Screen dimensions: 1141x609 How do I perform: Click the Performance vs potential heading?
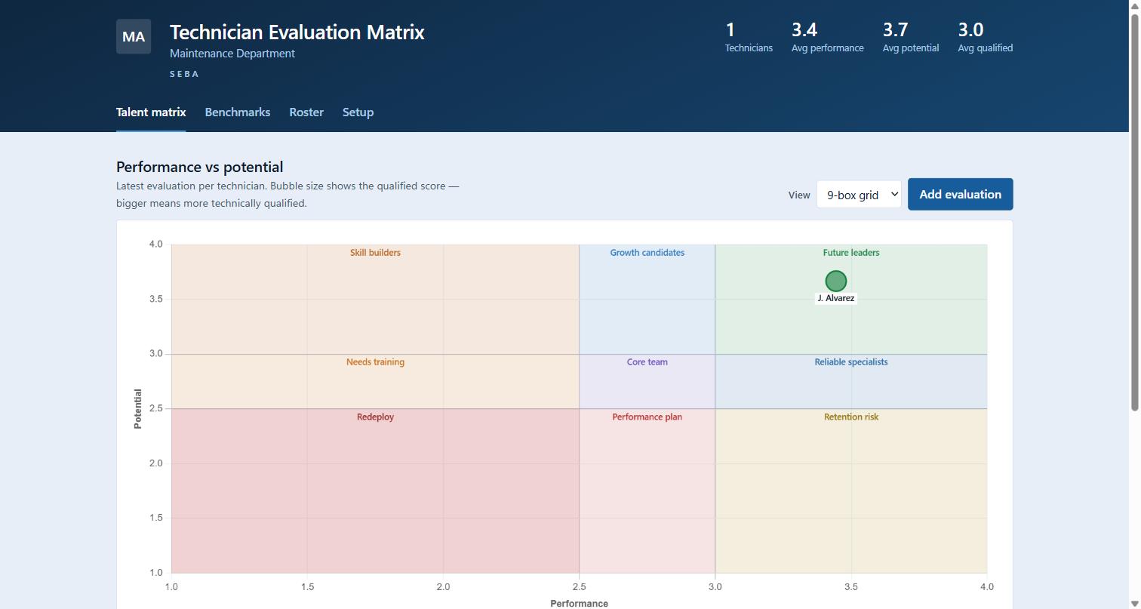tap(200, 167)
